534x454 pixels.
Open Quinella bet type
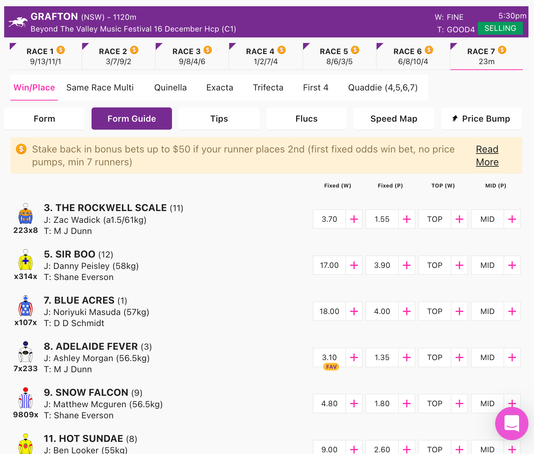pyautogui.click(x=171, y=88)
